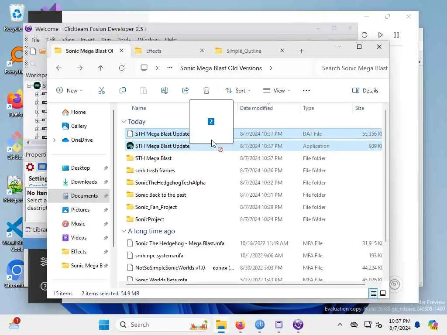Open Clickteam Fusion taskbar icon

[298, 325]
